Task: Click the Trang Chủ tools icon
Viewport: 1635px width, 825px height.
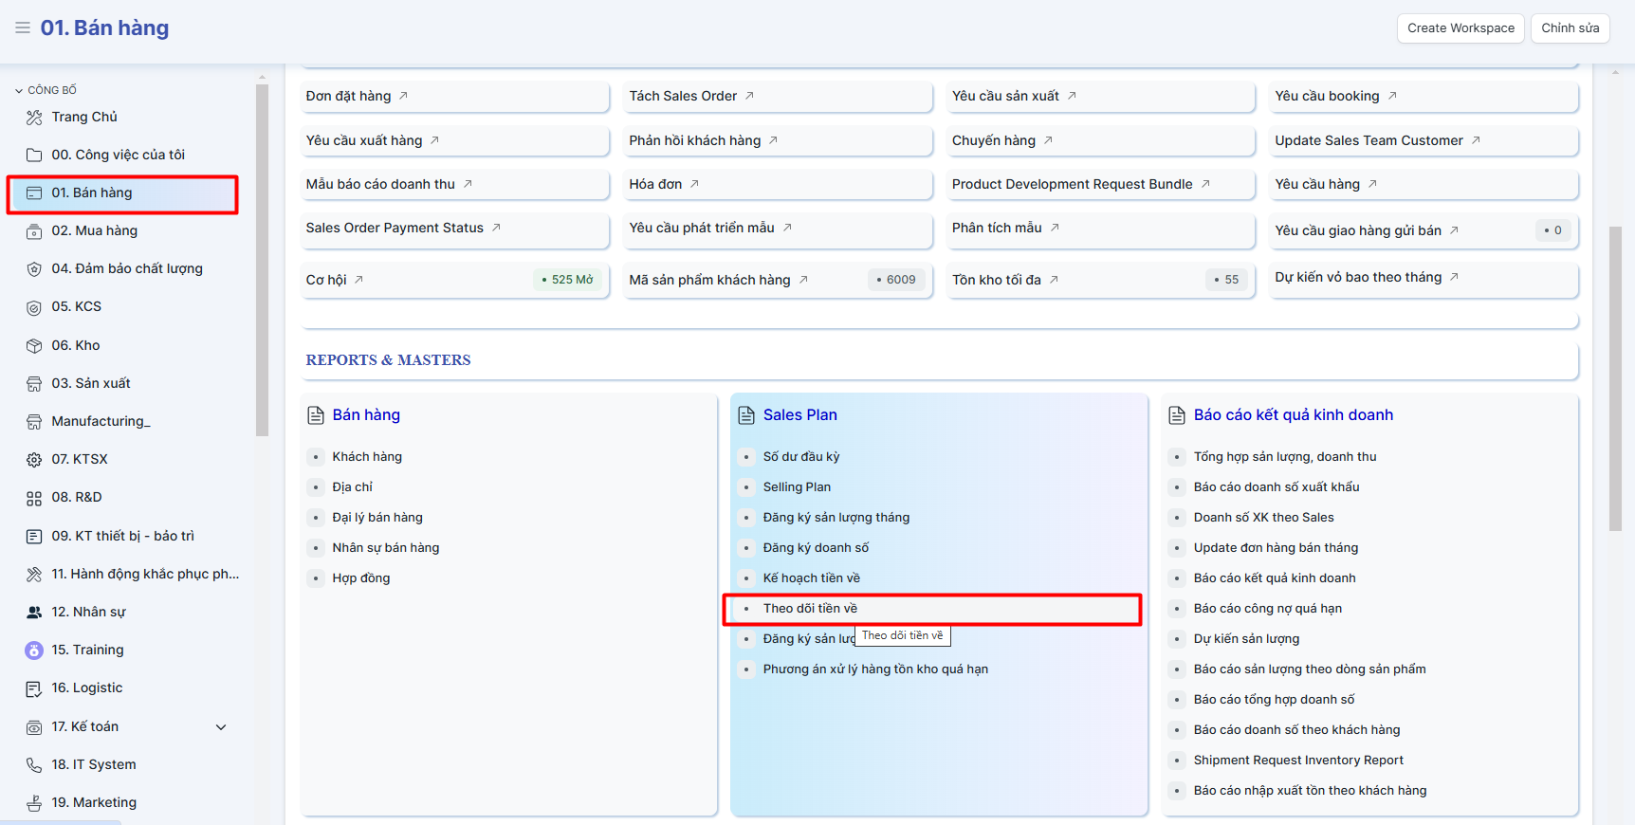Action: [x=34, y=118]
